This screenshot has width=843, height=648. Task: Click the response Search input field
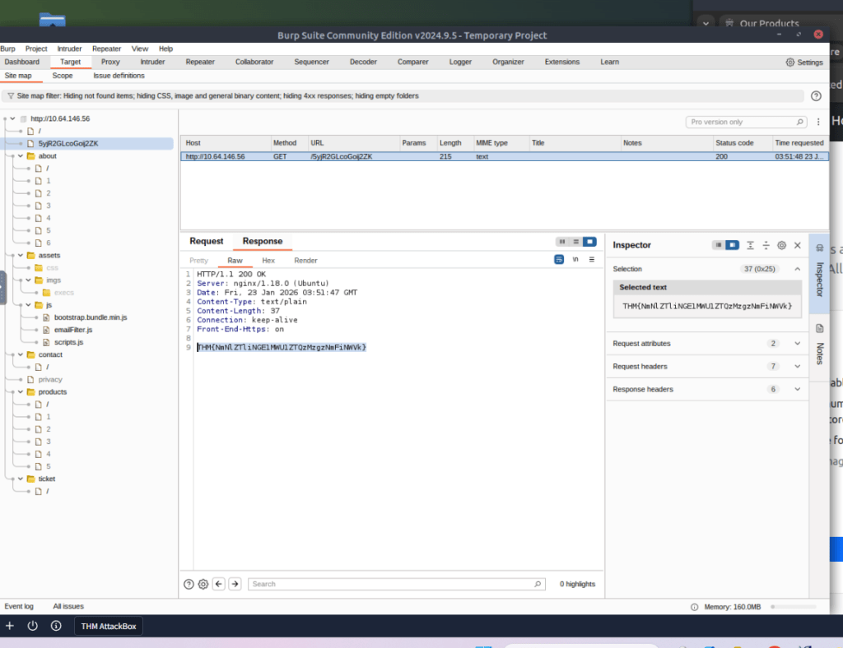pyautogui.click(x=396, y=584)
